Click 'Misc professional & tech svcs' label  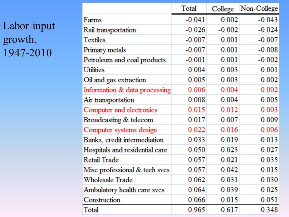[x=126, y=170]
